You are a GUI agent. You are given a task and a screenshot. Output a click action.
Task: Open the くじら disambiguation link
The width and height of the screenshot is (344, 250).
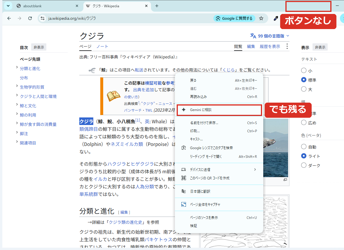229,70
